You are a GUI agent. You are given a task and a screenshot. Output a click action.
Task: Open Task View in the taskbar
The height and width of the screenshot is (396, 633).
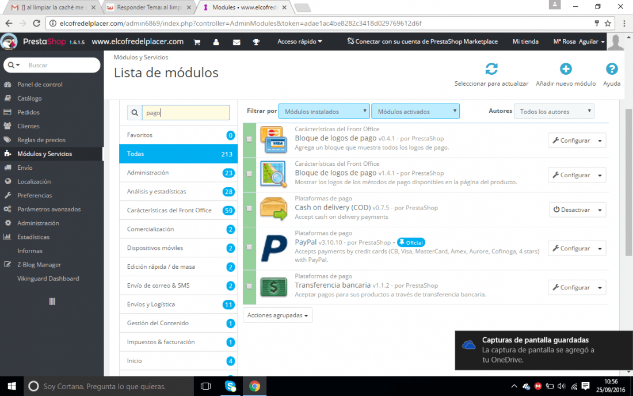[205, 386]
